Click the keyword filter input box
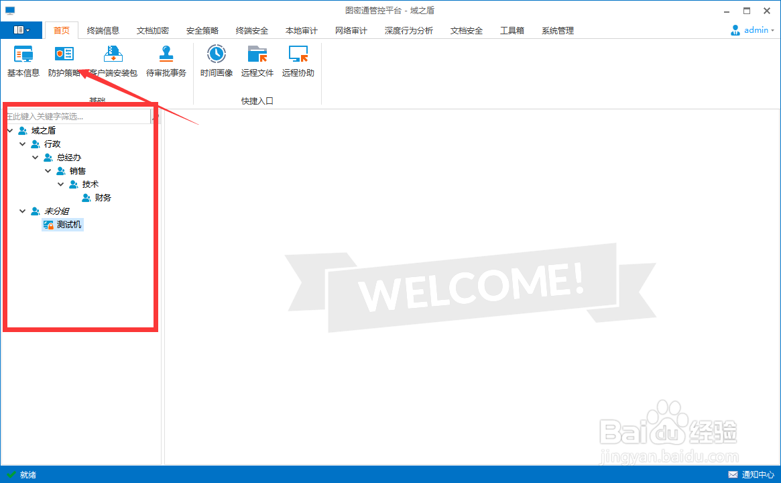 (x=74, y=115)
